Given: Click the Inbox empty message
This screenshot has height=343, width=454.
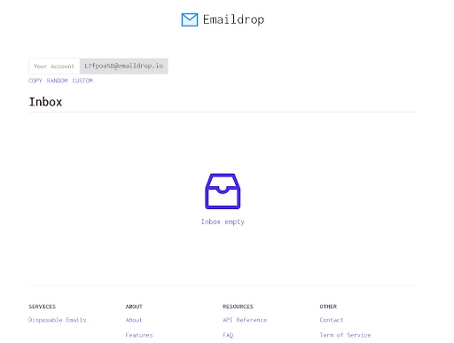Looking at the screenshot, I should click(223, 222).
